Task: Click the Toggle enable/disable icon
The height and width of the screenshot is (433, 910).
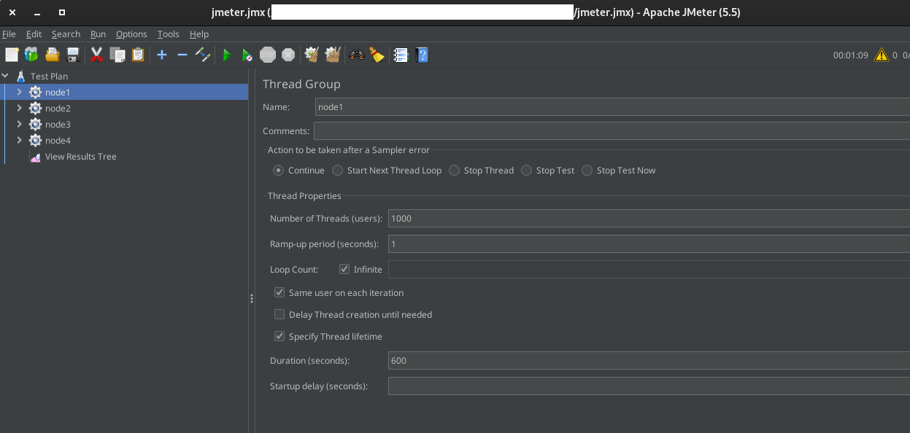Action: [203, 55]
